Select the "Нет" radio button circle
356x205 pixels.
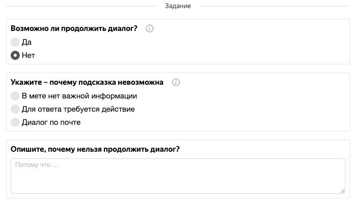(15, 55)
